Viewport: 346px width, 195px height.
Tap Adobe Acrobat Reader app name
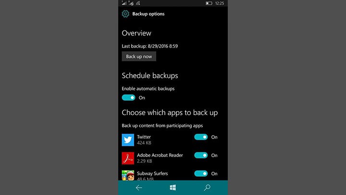[x=160, y=155]
